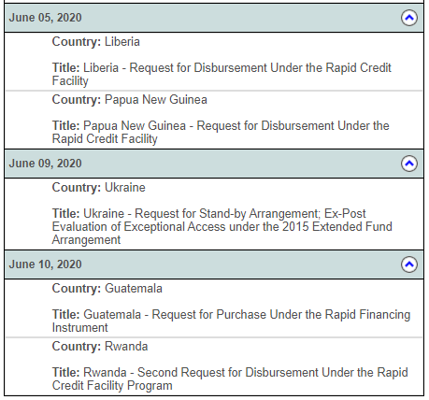Click the Title label of Ukraine entry
The image size is (429, 400).
click(66, 213)
